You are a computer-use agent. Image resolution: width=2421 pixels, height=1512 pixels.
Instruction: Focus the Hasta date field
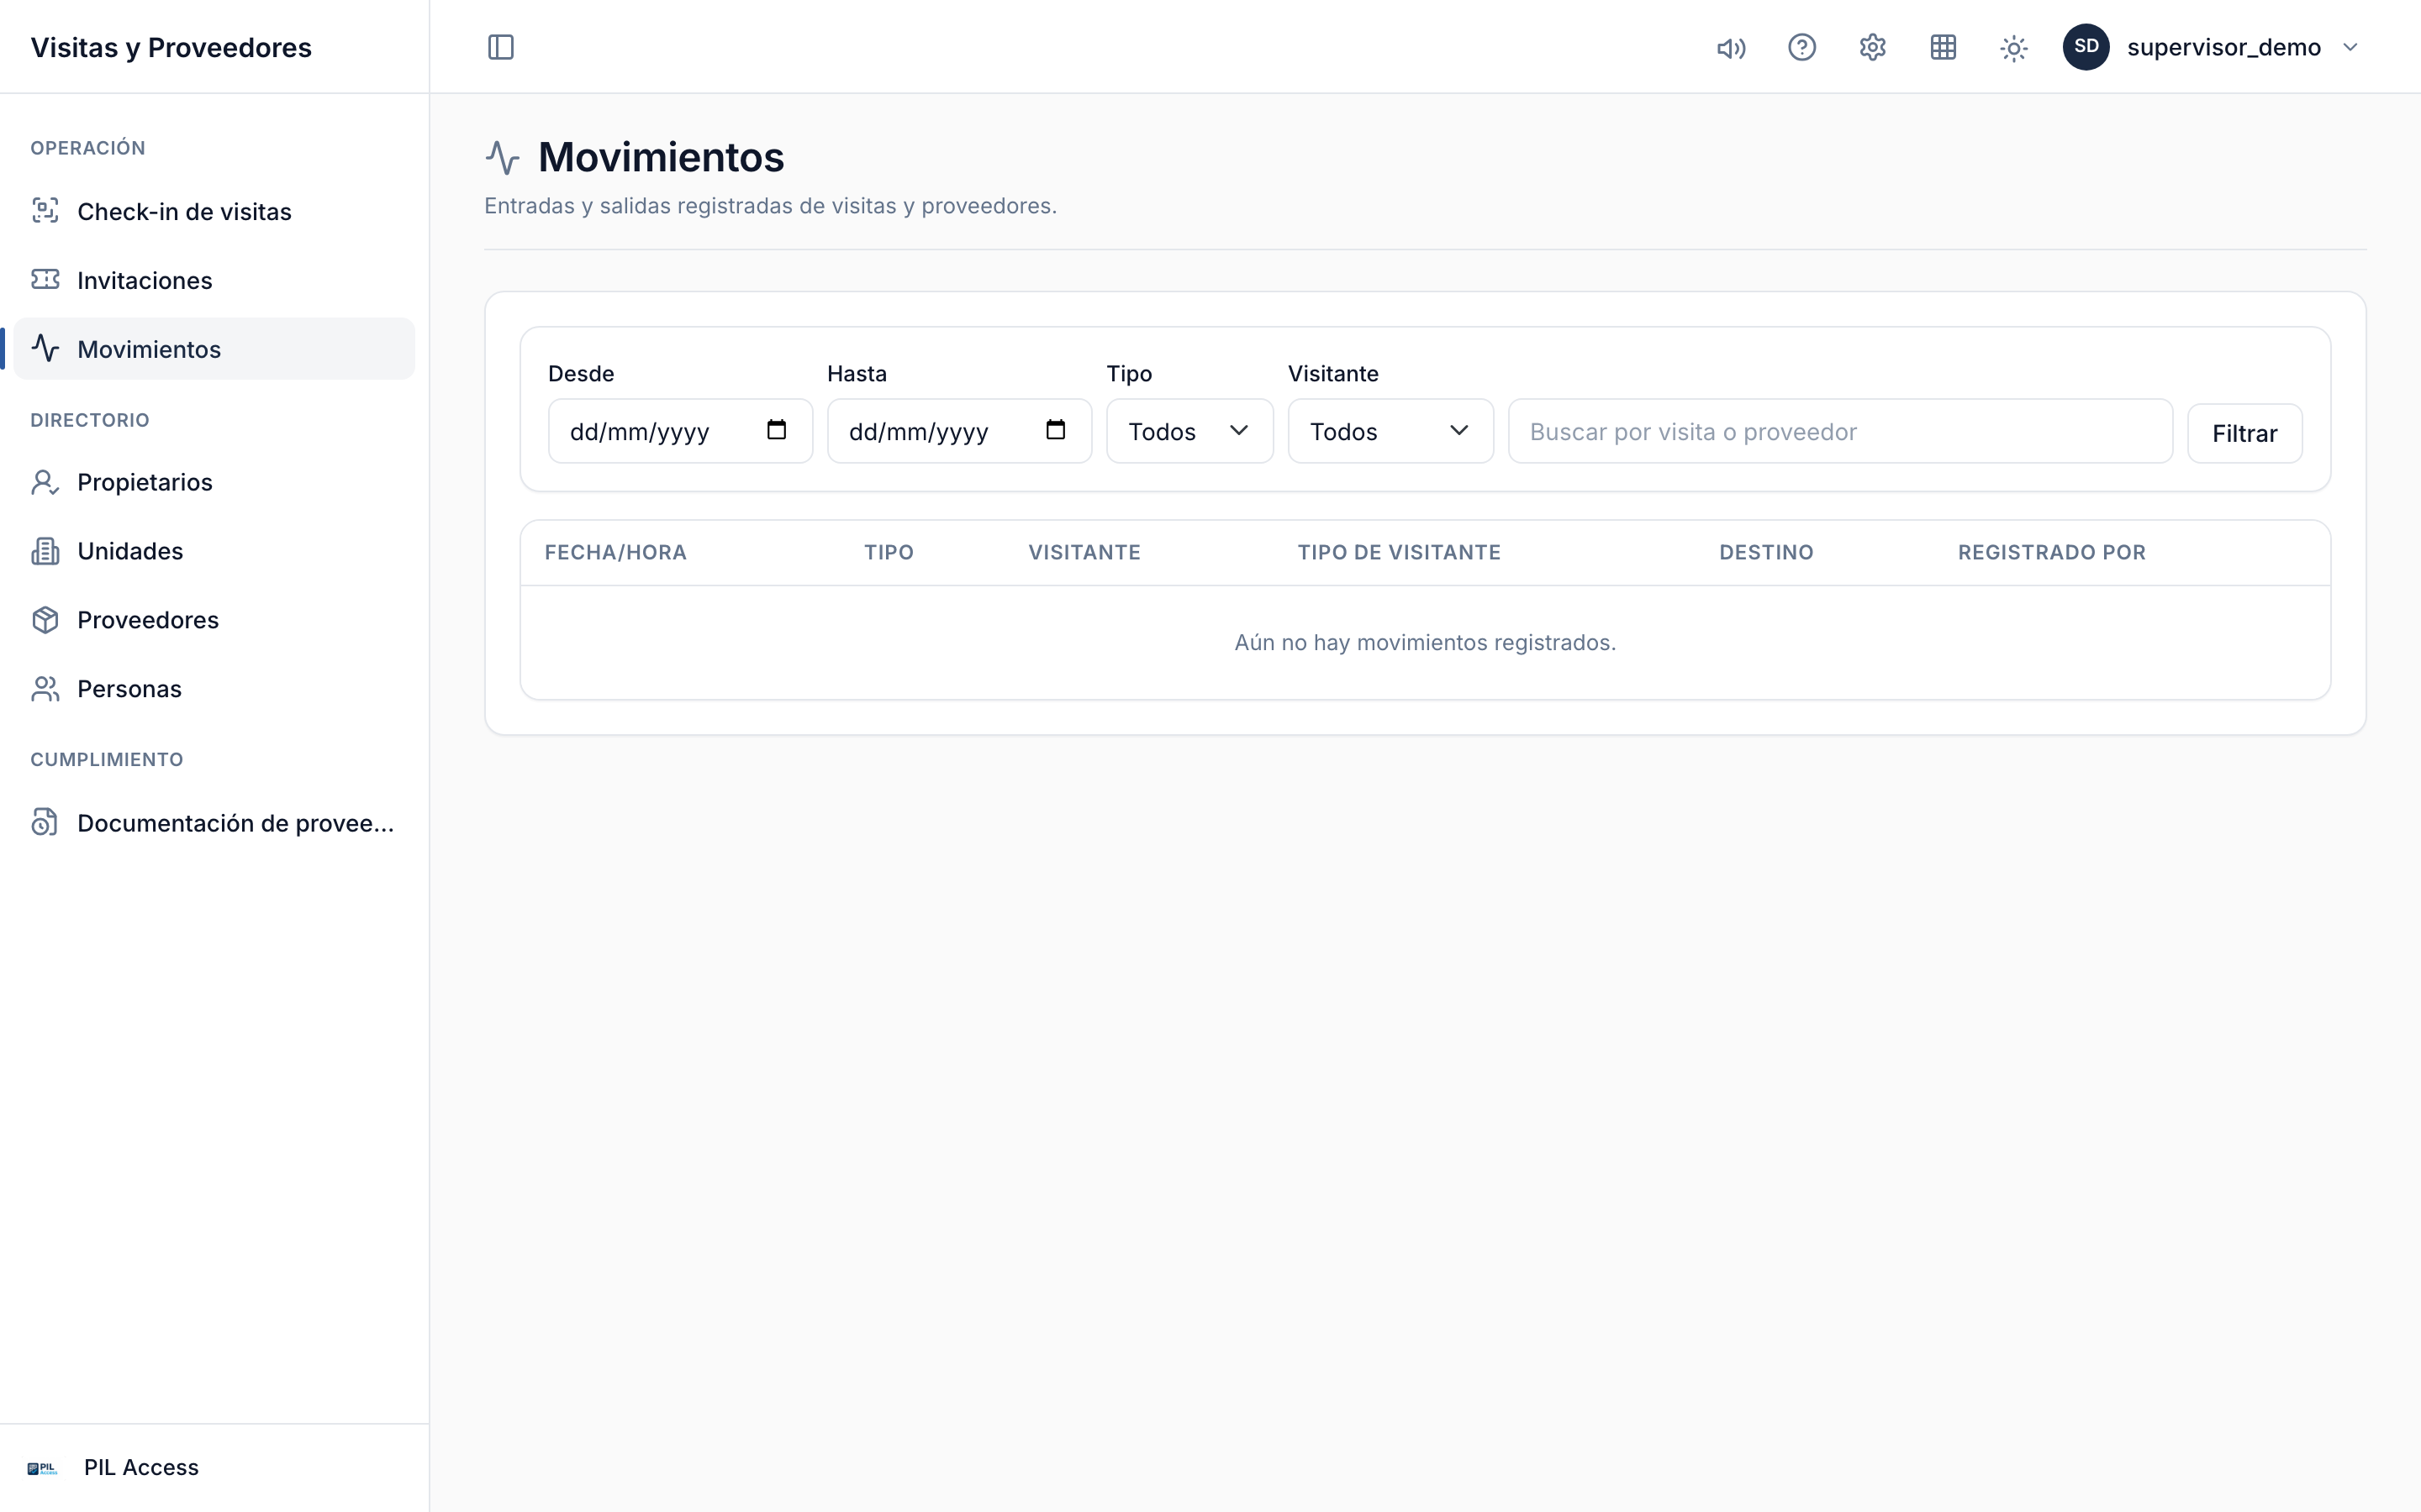(x=959, y=431)
